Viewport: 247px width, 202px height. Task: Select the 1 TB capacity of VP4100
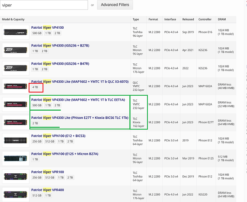tap(48, 33)
